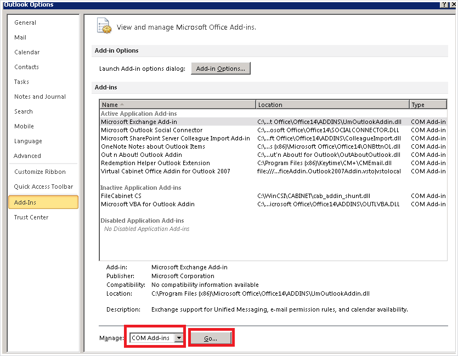
Task: Select Out n About! Outlook Addin
Action: [x=273, y=155]
